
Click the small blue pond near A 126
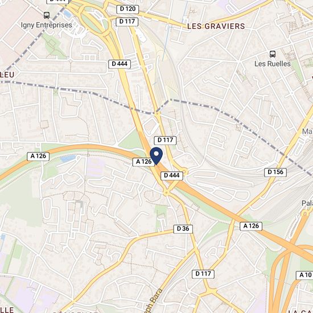(x=68, y=158)
